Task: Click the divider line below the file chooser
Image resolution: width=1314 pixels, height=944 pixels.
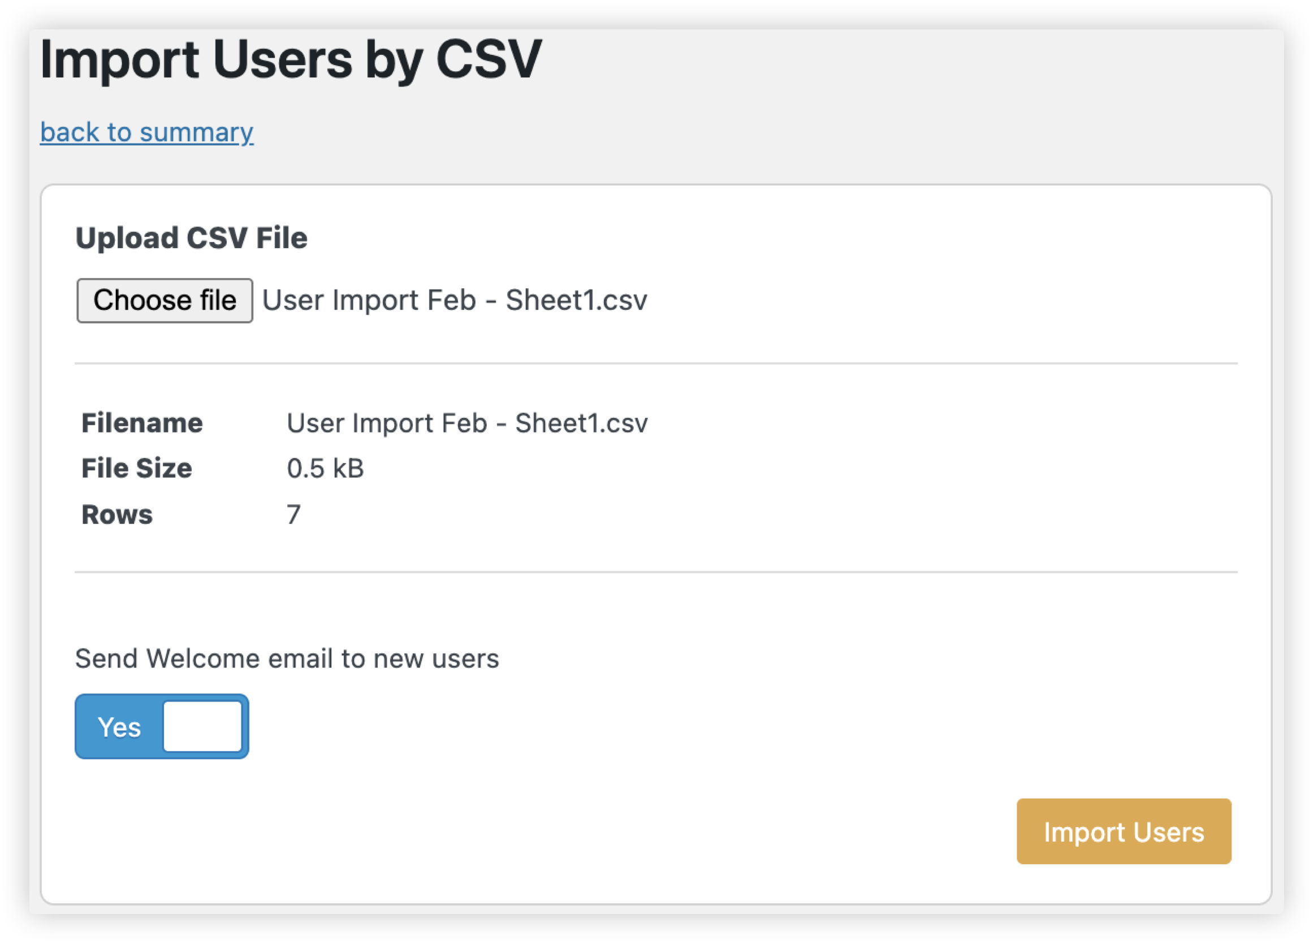Action: coord(656,363)
